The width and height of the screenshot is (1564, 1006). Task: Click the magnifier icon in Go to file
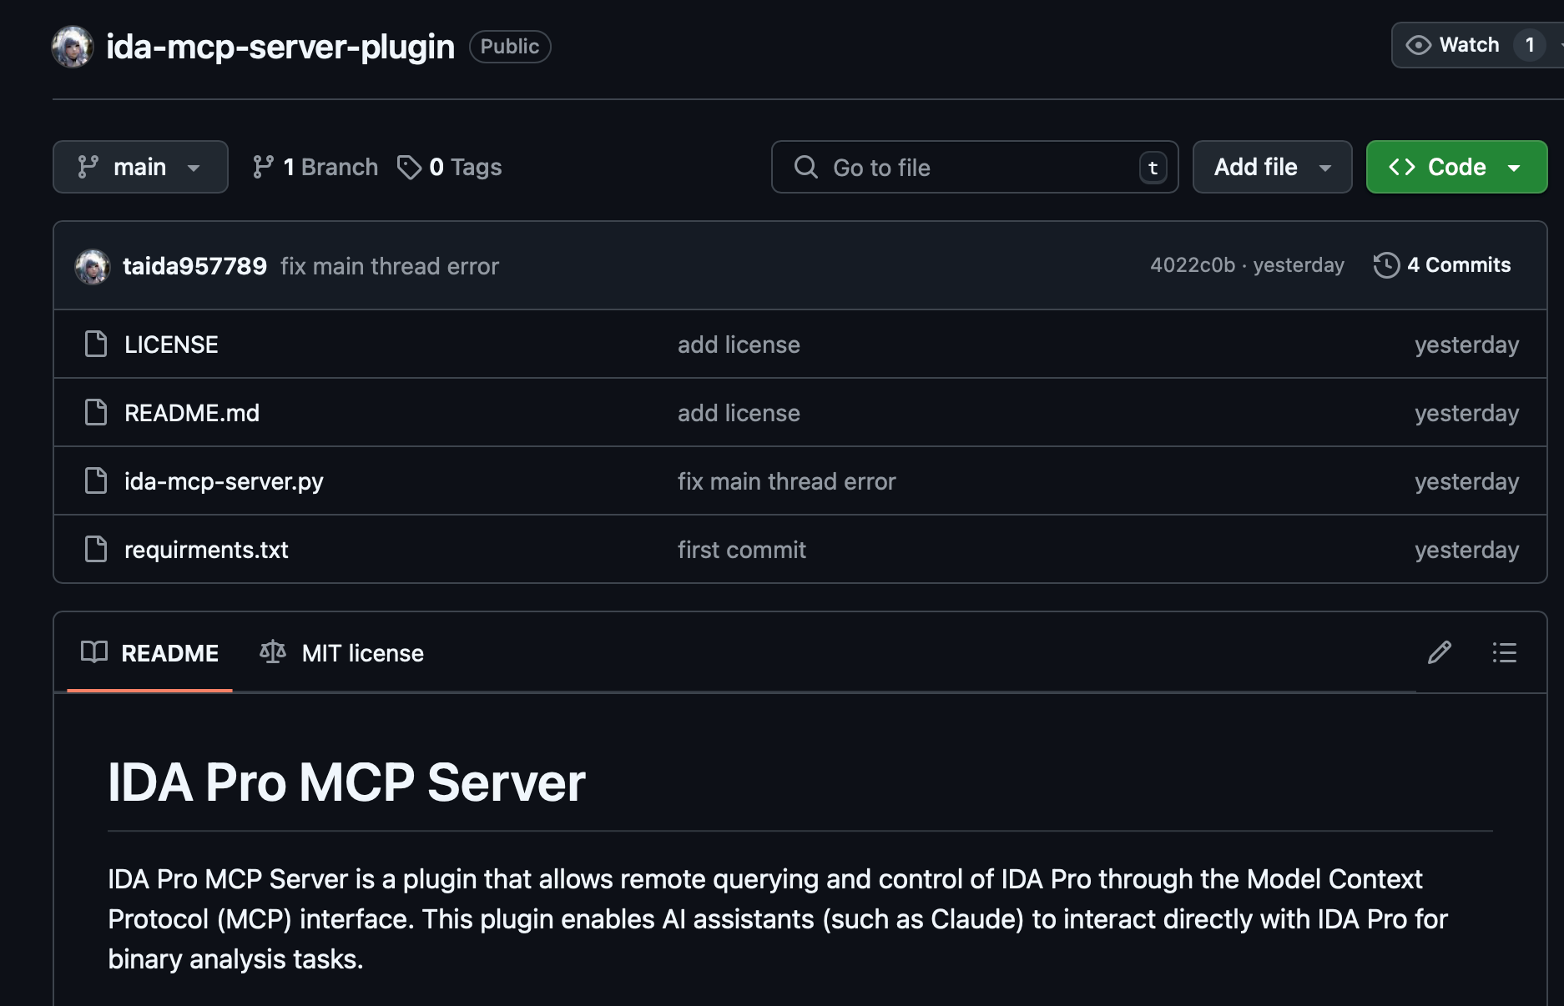pyautogui.click(x=805, y=167)
